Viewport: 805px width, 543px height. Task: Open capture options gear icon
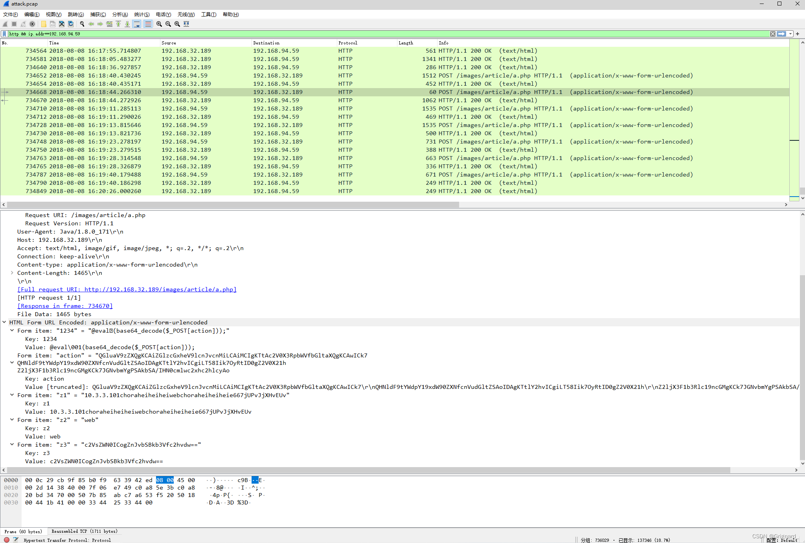click(32, 24)
